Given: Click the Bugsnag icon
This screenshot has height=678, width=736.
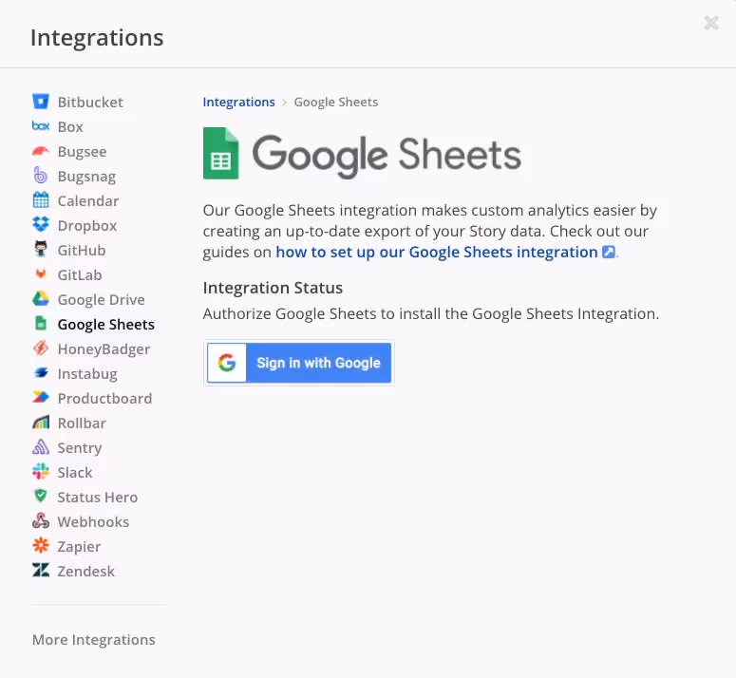Looking at the screenshot, I should pos(41,176).
